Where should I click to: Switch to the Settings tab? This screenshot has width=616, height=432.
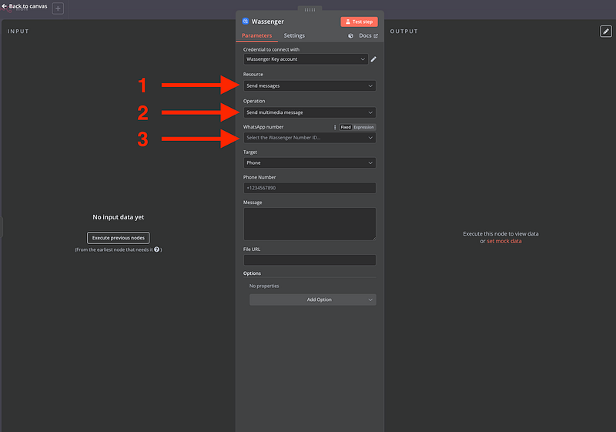[294, 36]
